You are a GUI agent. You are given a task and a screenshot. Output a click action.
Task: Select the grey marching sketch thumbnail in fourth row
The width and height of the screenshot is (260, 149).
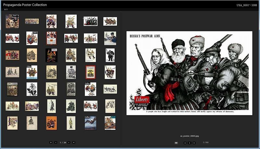click(x=12, y=72)
